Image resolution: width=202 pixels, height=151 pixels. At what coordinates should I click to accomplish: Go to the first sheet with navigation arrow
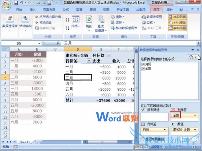click(x=3, y=142)
